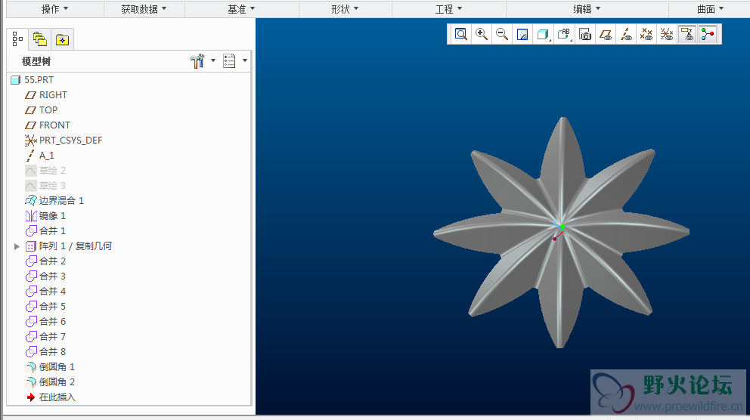Image resolution: width=750 pixels, height=420 pixels.
Task: Toggle datum plane display
Action: [x=606, y=34]
